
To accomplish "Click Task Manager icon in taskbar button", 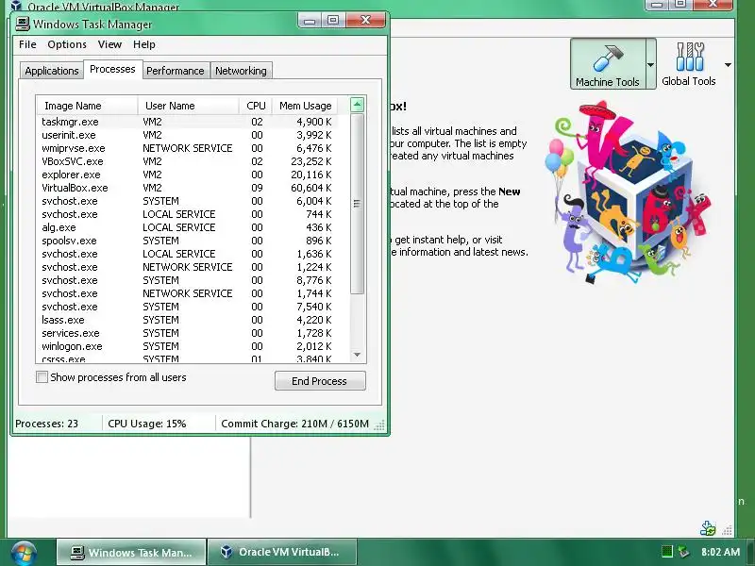I will (x=77, y=552).
